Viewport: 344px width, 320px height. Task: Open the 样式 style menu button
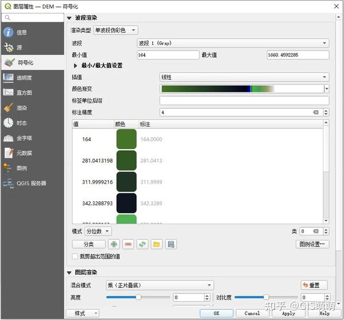pyautogui.click(x=83, y=313)
